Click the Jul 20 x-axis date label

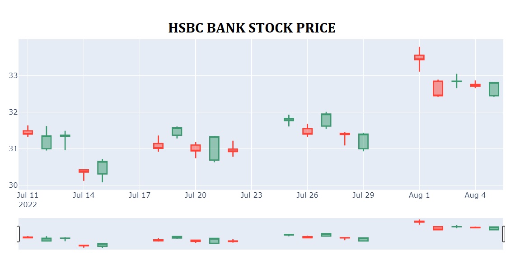pyautogui.click(x=196, y=195)
